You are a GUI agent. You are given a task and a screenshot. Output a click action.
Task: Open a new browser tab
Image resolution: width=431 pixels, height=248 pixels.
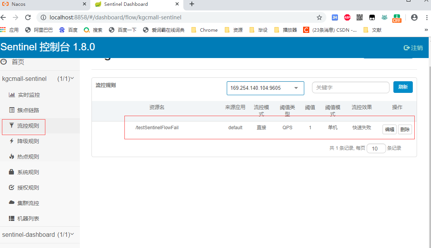pyautogui.click(x=192, y=4)
